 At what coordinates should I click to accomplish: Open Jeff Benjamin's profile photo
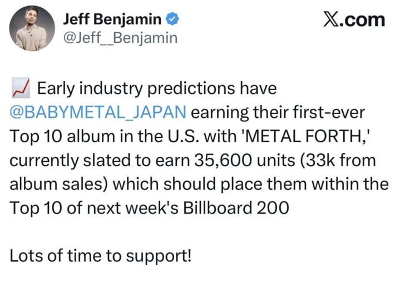click(32, 28)
